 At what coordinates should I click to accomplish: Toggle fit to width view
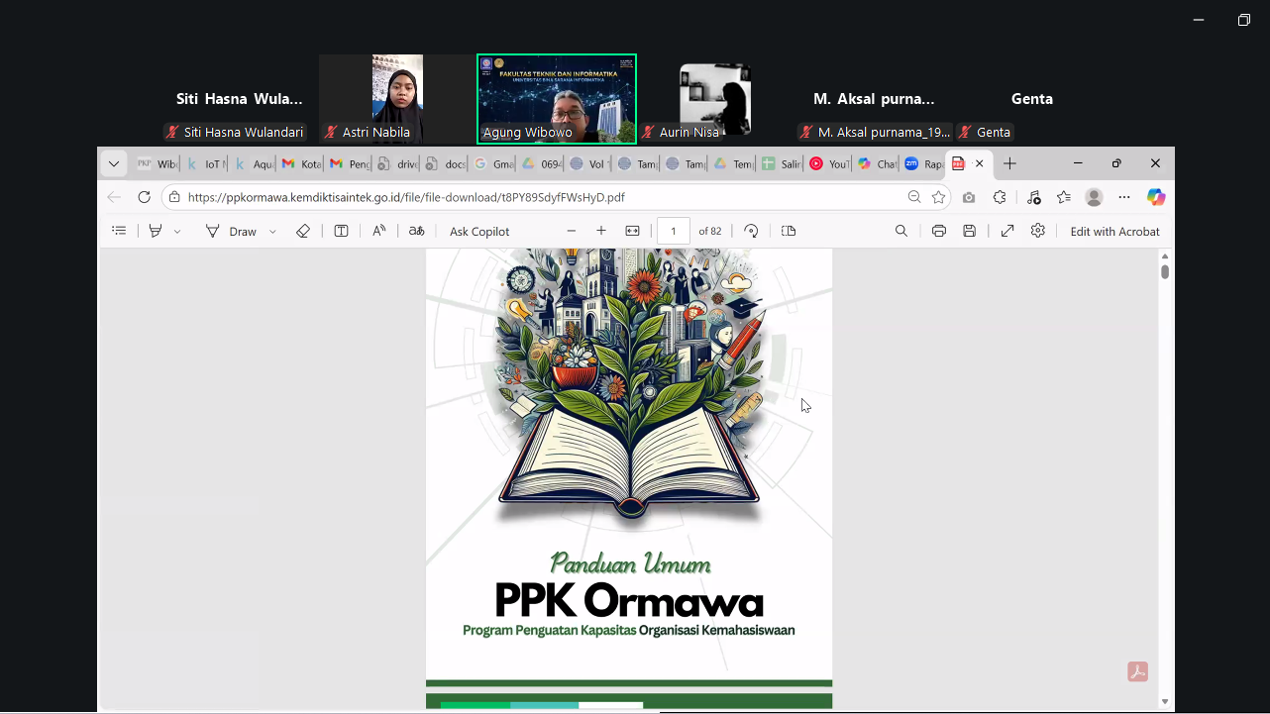632,231
